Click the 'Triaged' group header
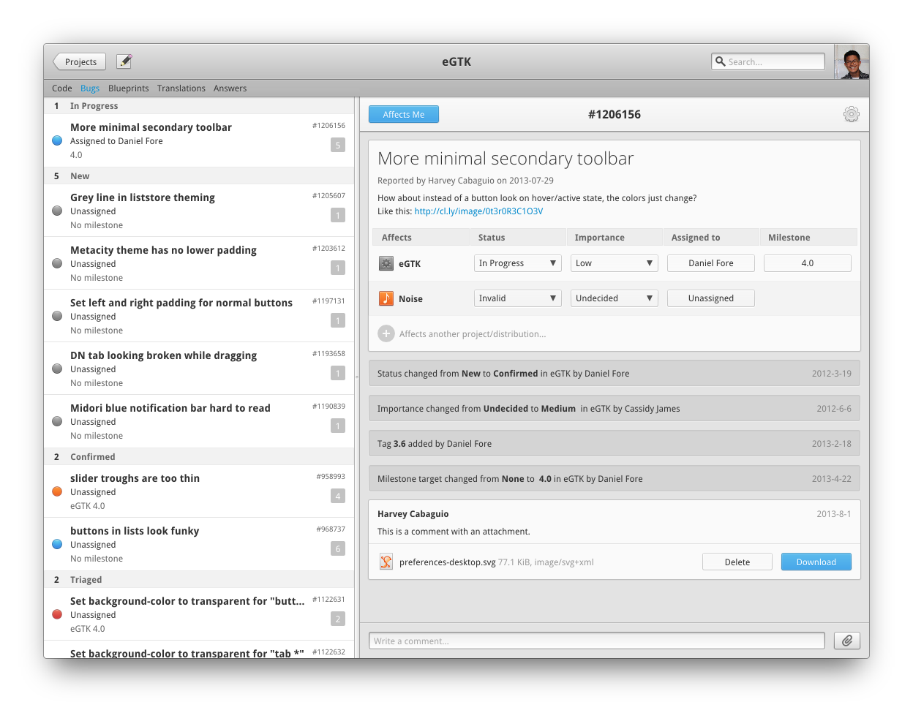913x702 pixels. coord(199,580)
